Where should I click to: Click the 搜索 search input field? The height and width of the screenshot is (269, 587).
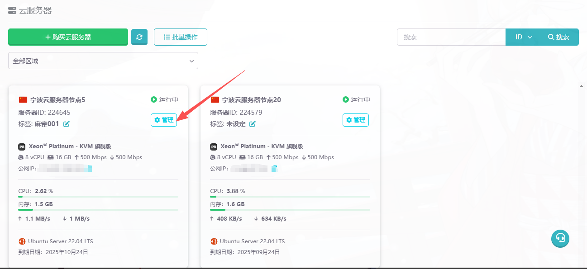click(x=451, y=37)
